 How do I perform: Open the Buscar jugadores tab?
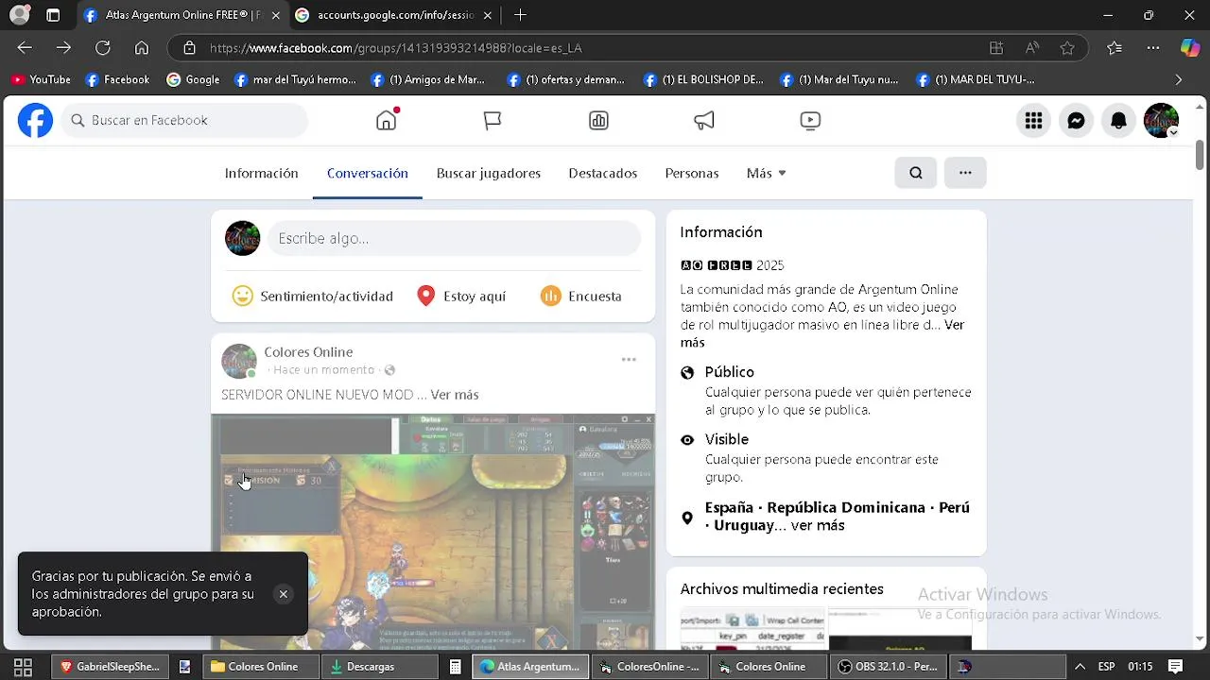coord(489,173)
